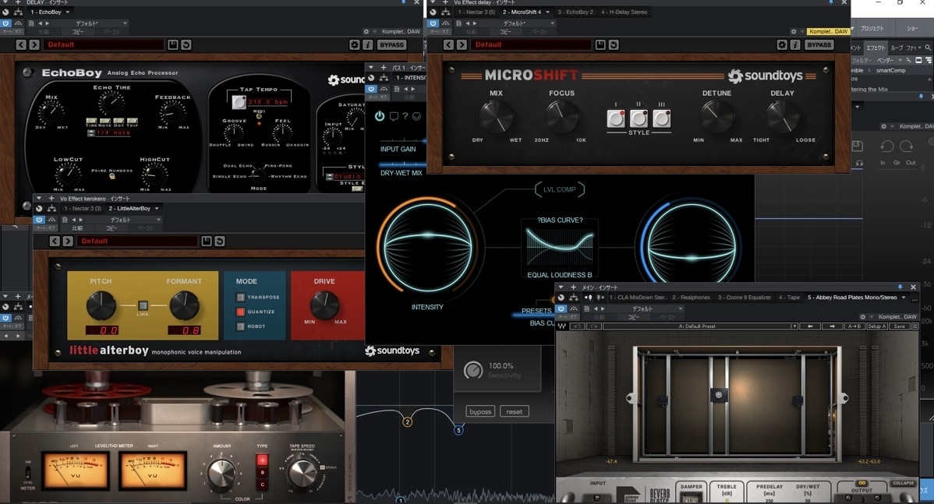The width and height of the screenshot is (934, 504).
Task: Click the EchoBoy routing icon in header
Action: pyautogui.click(x=18, y=12)
